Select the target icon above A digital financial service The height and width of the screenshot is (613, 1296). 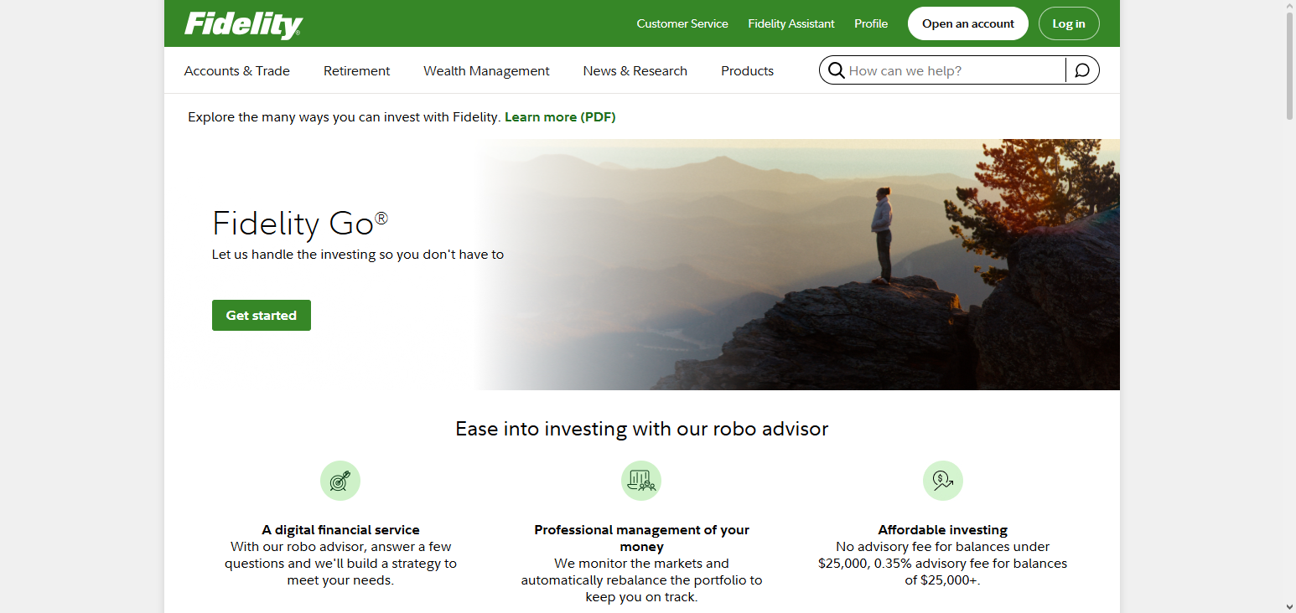click(x=340, y=481)
